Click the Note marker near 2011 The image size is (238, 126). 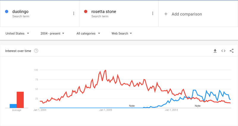click(x=132, y=106)
